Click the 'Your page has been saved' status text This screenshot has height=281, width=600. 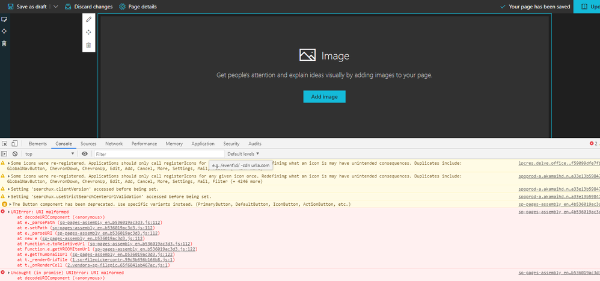click(539, 7)
